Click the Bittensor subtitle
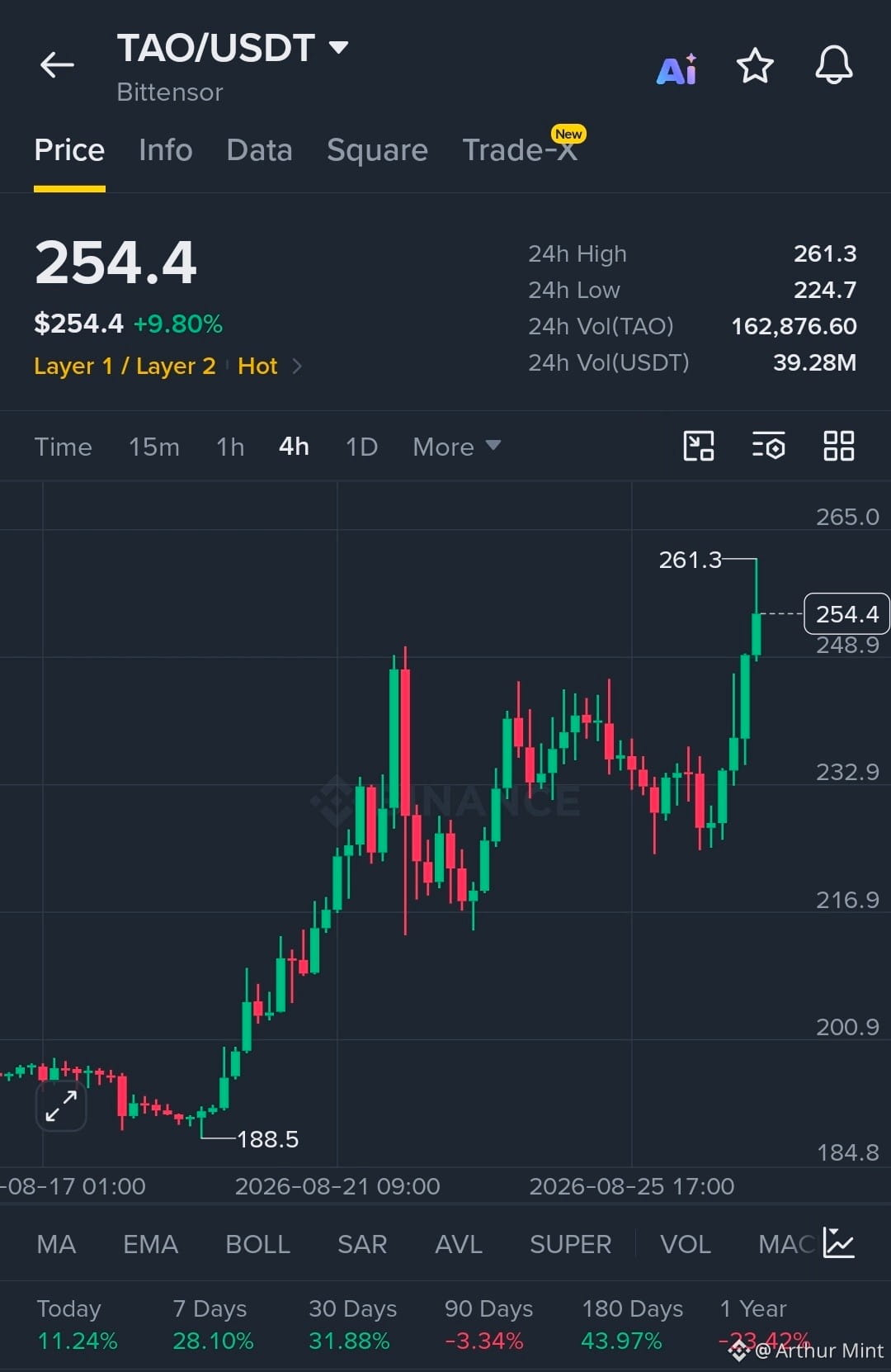891x1372 pixels. pyautogui.click(x=170, y=92)
